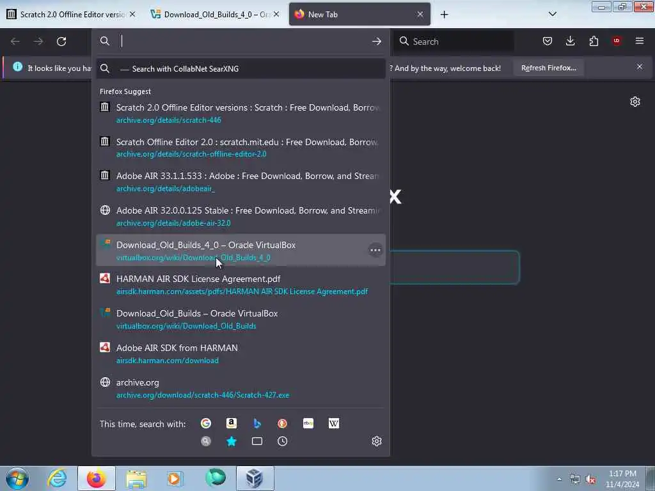655x491 pixels.
Task: Open Scratch Offline Editor 2.0 scratch.mit.edu suggestion
Action: point(241,148)
